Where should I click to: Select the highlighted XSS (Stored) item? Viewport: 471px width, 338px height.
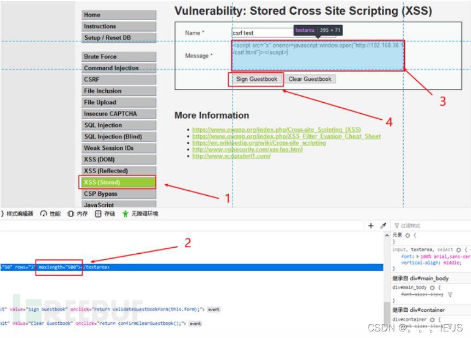click(x=118, y=182)
